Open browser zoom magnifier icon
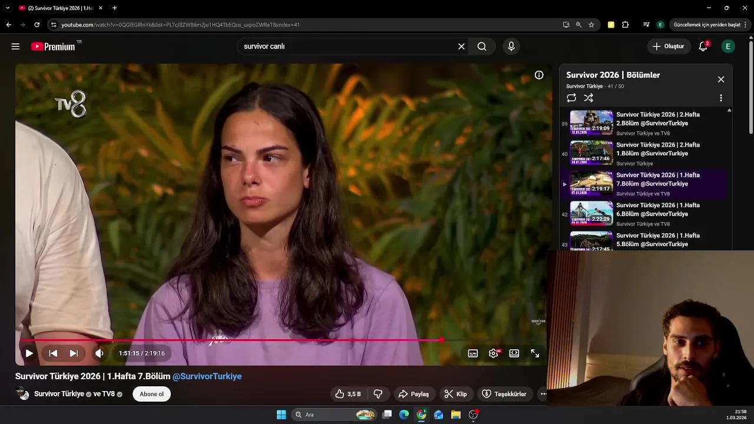This screenshot has height=424, width=754. [578, 25]
